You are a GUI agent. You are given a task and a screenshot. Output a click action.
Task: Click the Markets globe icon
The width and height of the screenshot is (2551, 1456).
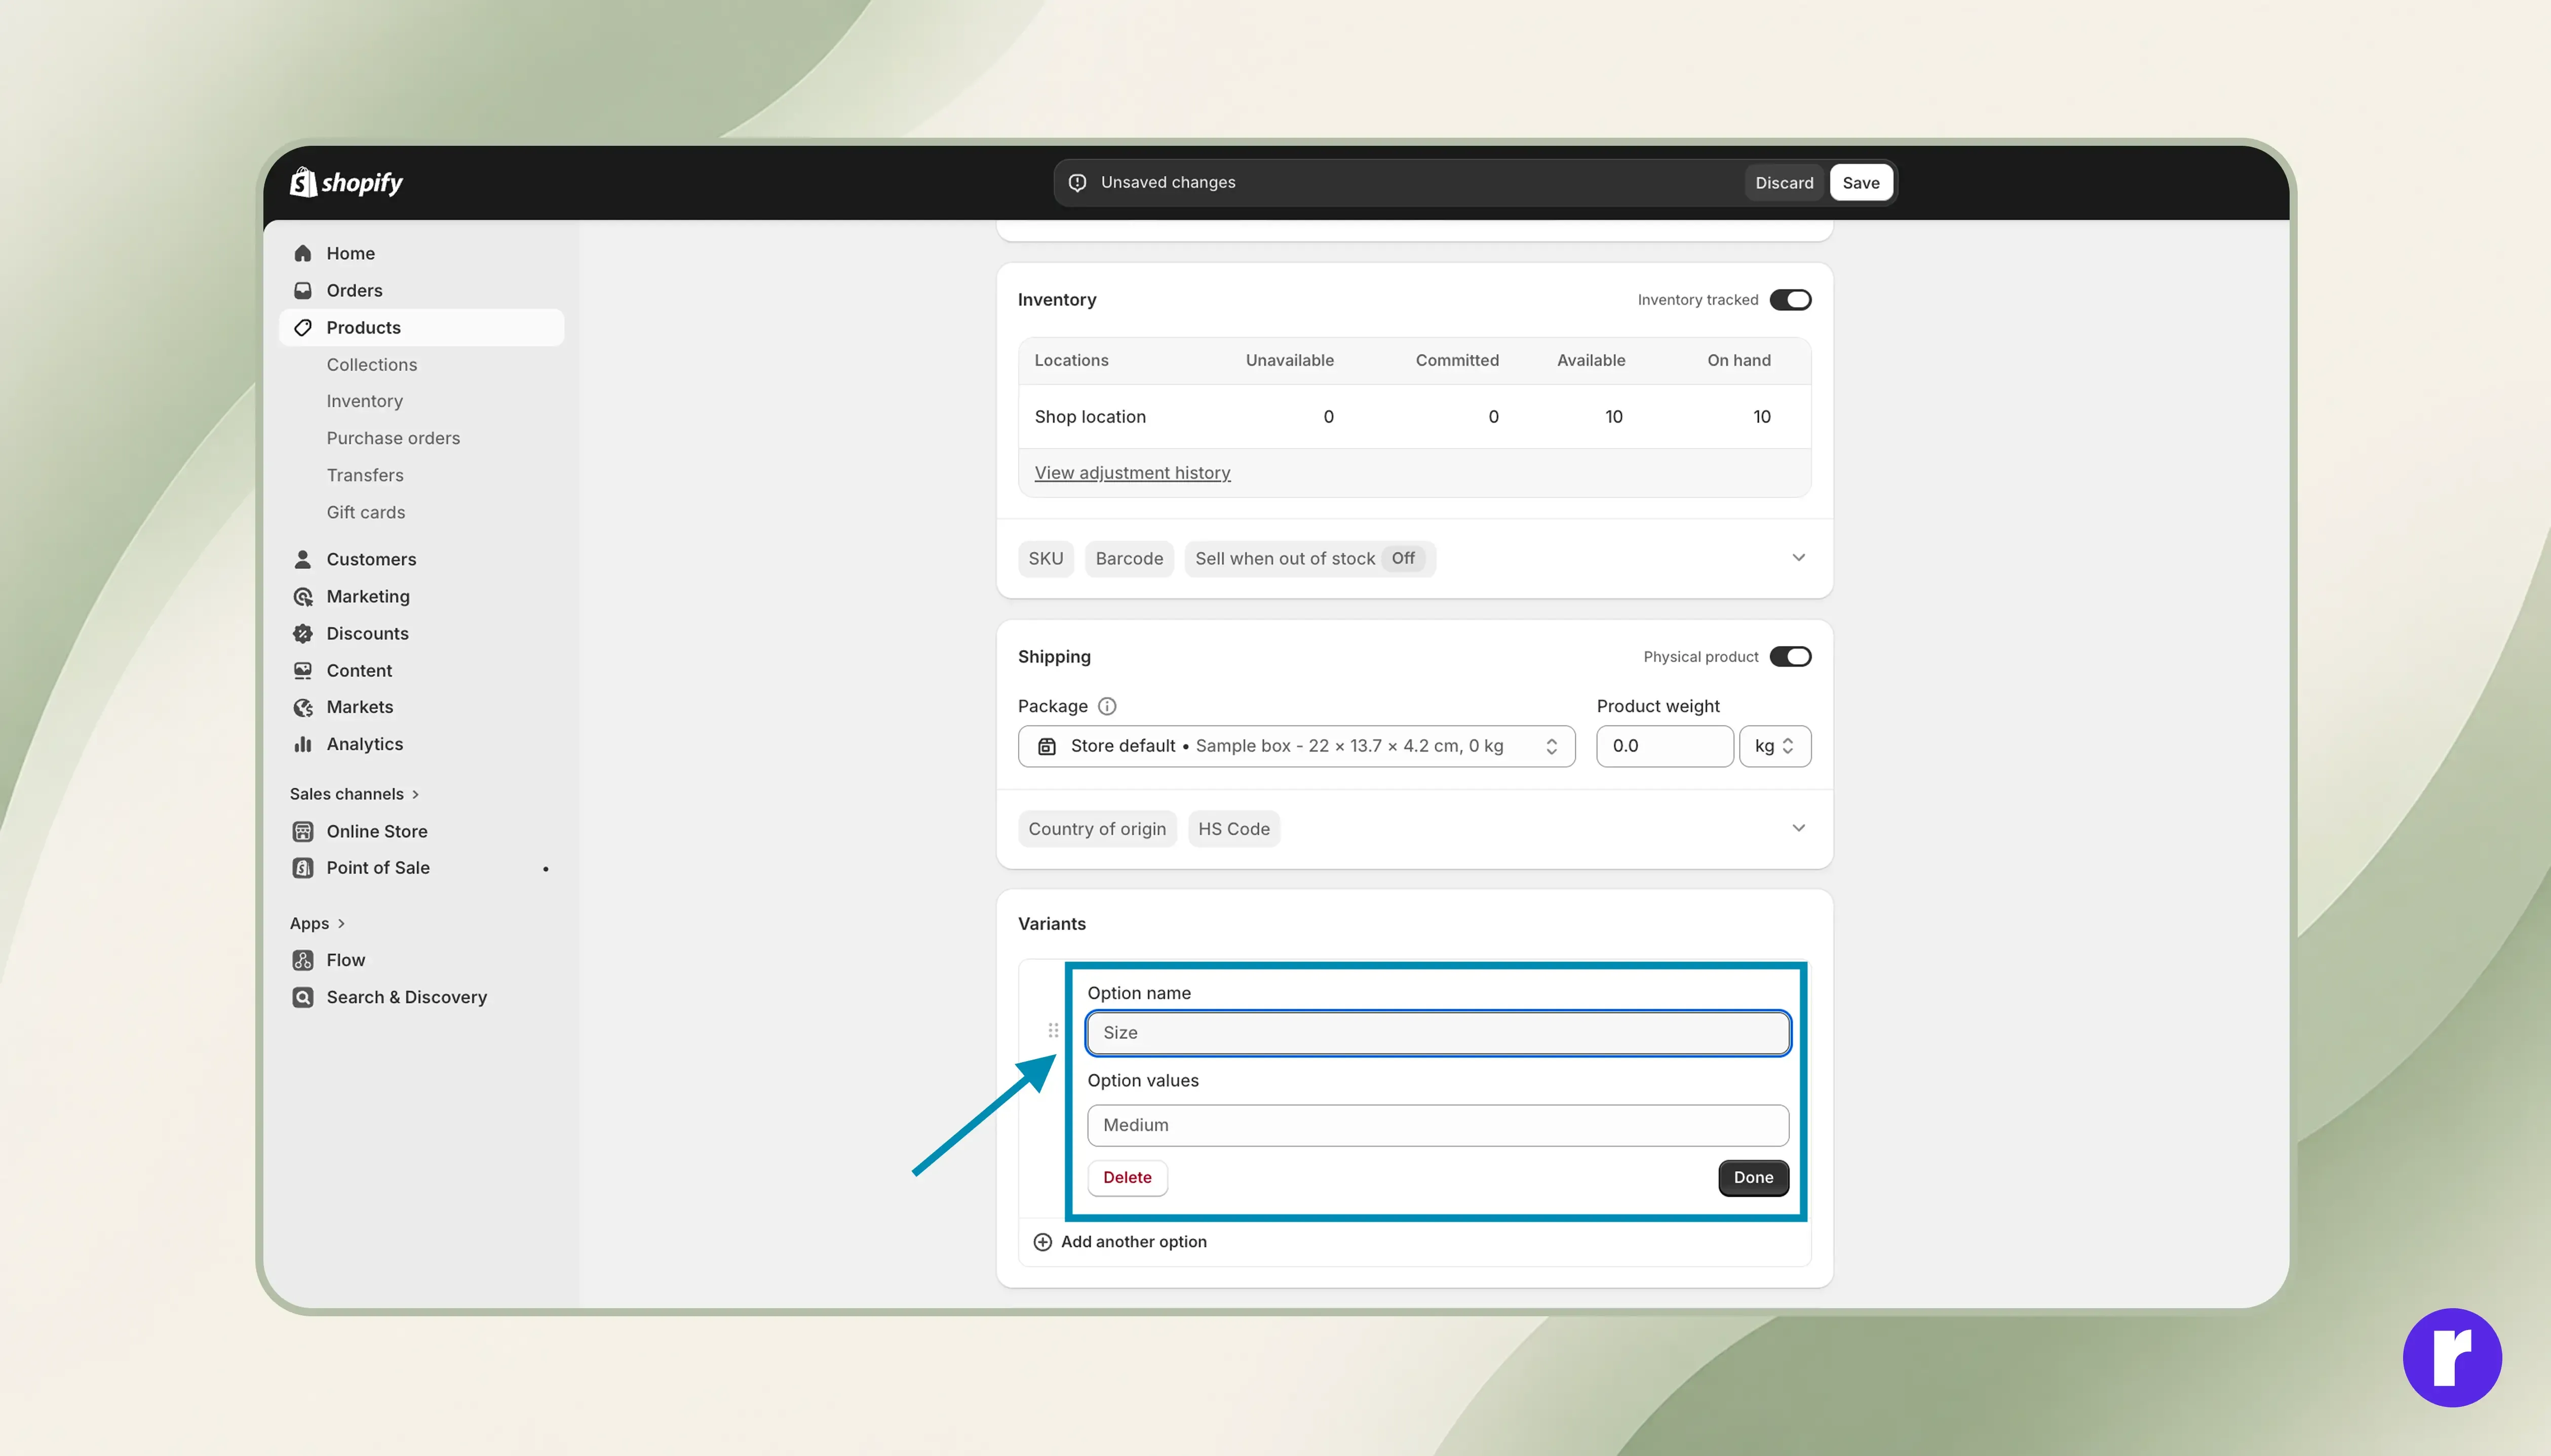302,707
